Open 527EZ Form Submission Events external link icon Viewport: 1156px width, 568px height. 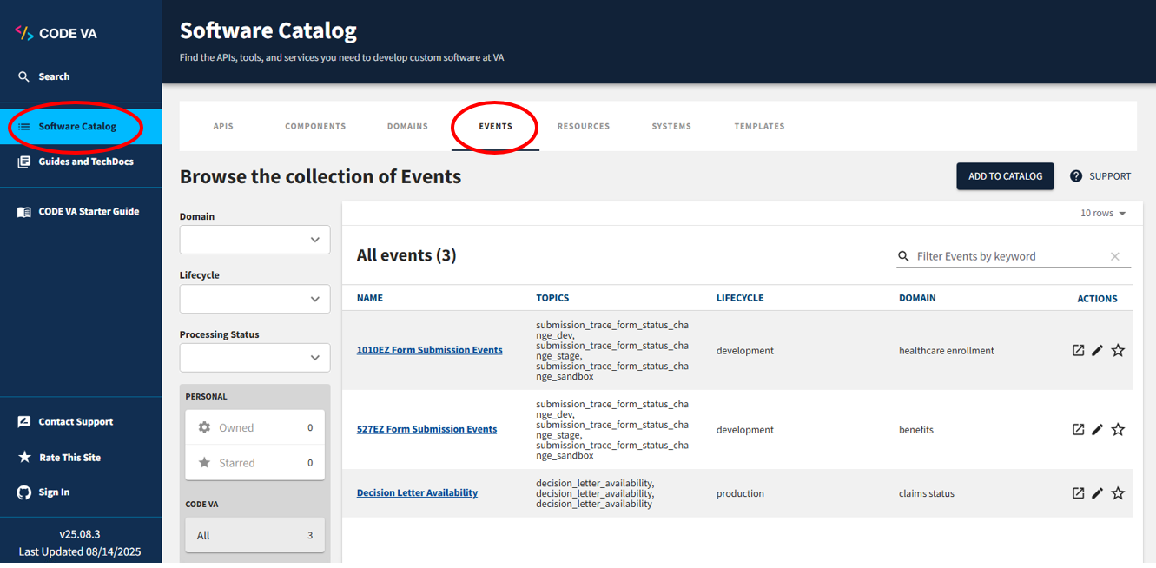(x=1078, y=430)
